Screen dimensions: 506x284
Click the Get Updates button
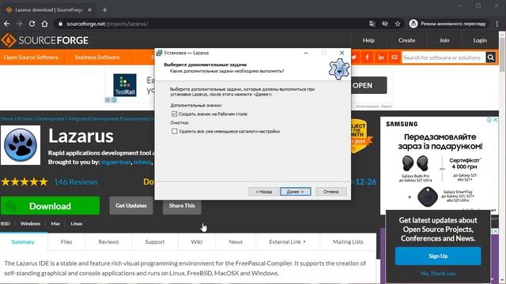click(131, 205)
